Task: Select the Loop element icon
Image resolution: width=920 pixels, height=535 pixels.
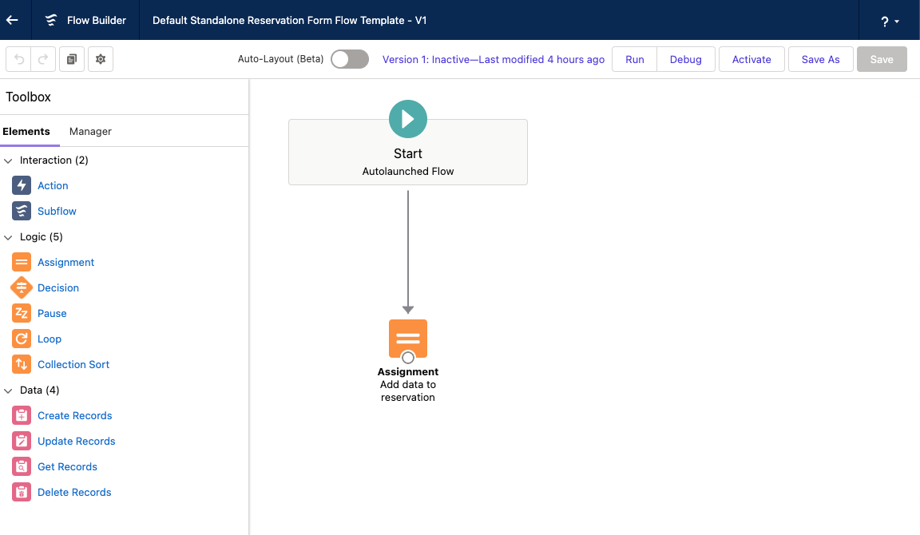Action: tap(22, 339)
